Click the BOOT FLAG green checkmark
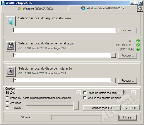Screen dimensions: 144x125 138,49
